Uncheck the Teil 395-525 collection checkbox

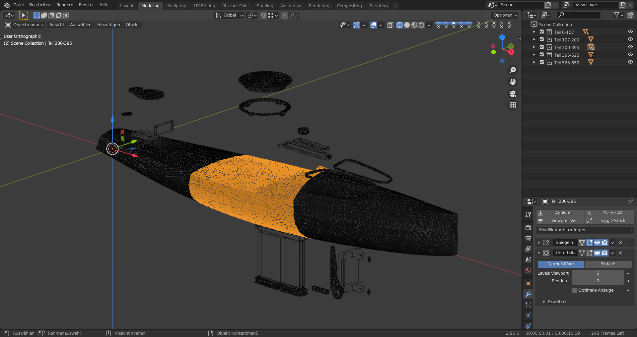coord(541,55)
